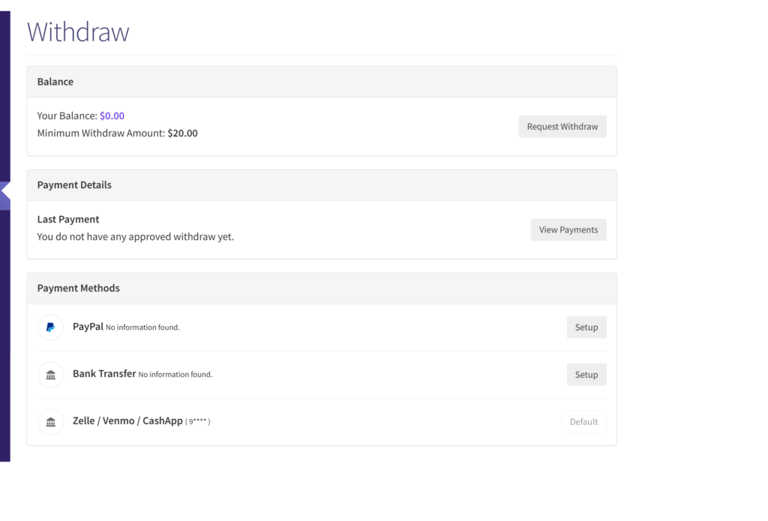Click the Request Withdraw button
The width and height of the screenshot is (768, 521).
pos(562,127)
